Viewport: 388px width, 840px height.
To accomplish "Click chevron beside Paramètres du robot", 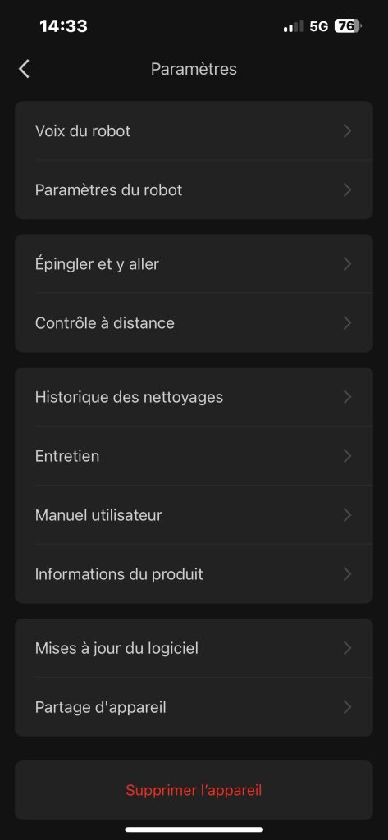I will (x=347, y=189).
